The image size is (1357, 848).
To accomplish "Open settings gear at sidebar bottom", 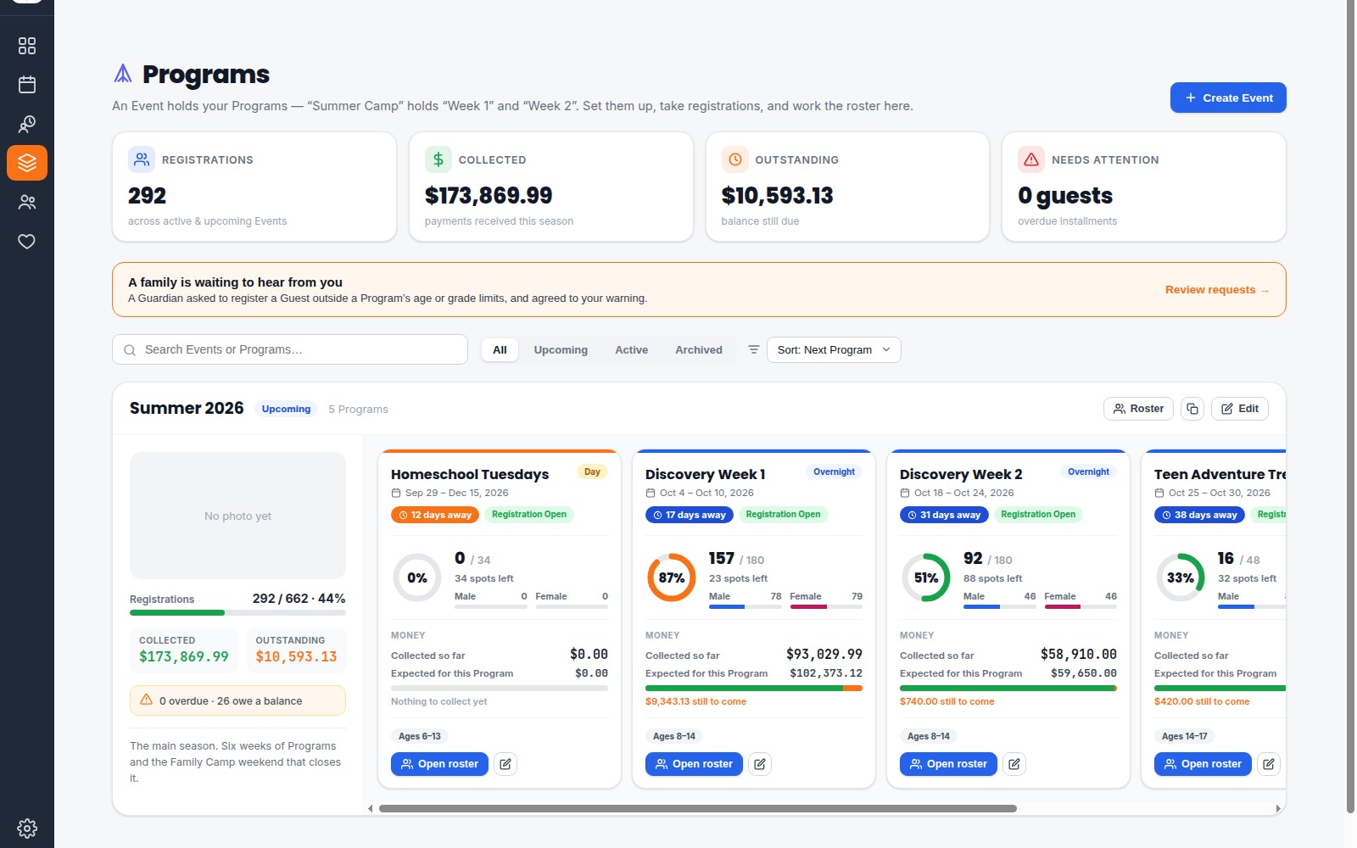I will pos(27,828).
